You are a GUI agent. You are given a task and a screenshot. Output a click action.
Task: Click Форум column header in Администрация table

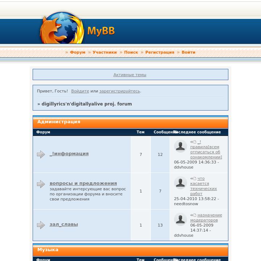43,132
